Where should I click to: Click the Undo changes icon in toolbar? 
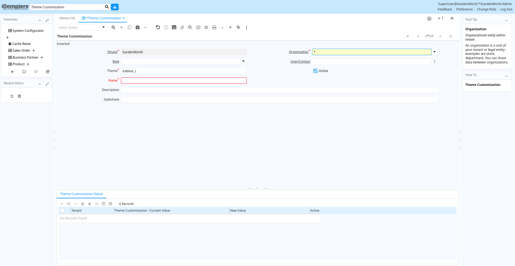(158, 27)
